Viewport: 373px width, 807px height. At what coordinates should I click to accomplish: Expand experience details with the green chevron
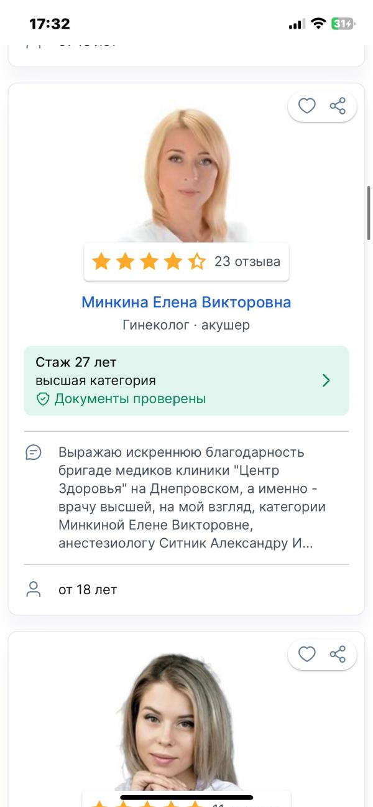coord(326,381)
